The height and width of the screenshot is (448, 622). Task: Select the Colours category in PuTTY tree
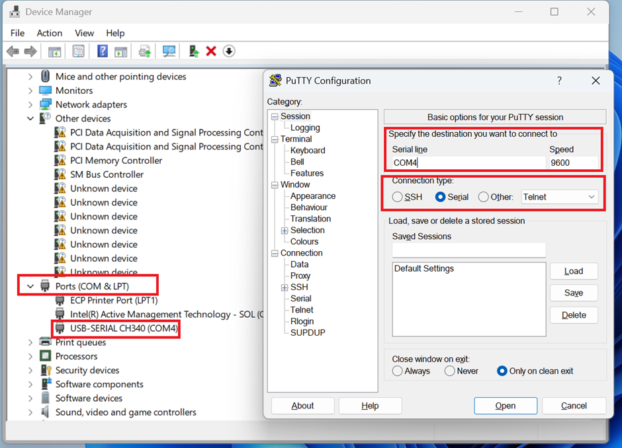[304, 241]
